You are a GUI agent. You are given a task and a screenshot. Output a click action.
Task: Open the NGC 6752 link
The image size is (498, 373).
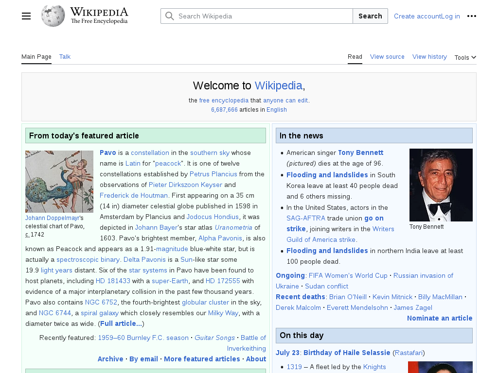click(x=101, y=302)
